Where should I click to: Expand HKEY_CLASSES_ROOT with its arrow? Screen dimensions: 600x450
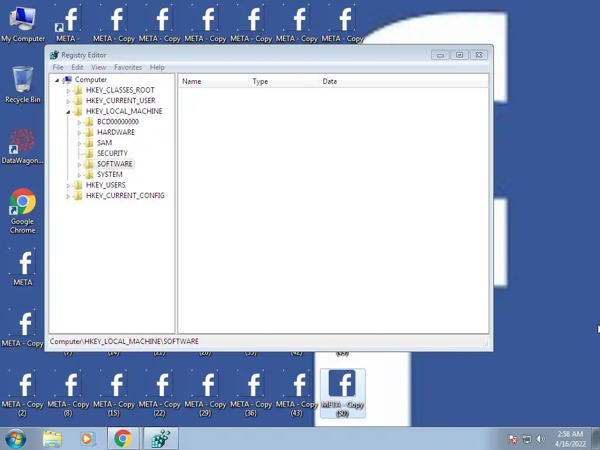(x=68, y=91)
